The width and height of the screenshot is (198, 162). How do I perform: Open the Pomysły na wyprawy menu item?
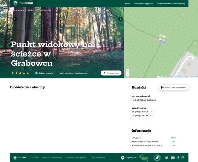144,4
